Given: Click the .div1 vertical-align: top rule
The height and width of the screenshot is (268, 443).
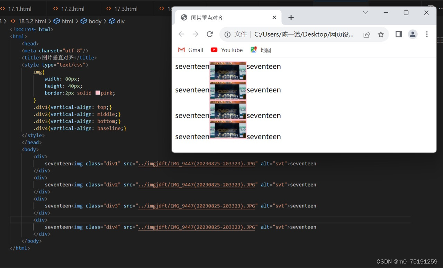Looking at the screenshot, I should 73,107.
